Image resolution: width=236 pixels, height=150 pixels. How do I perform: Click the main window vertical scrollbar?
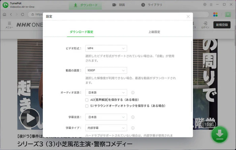(x=235, y=35)
